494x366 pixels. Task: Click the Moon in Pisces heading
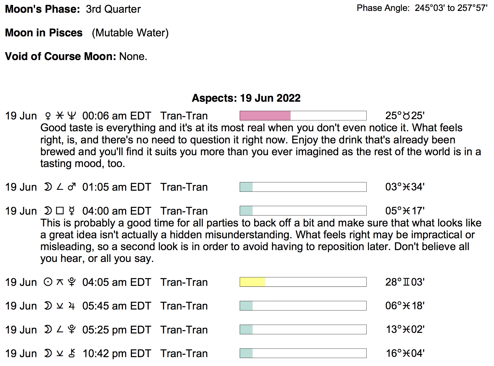point(44,33)
